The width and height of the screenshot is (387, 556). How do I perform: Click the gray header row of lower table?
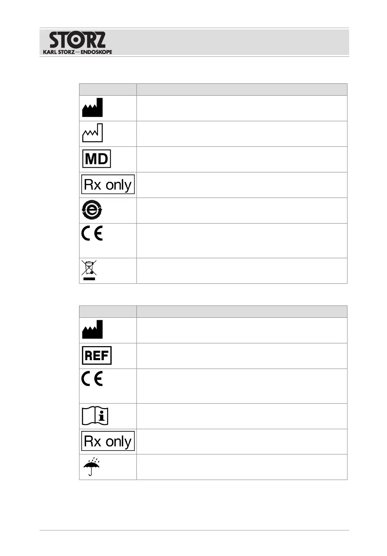coord(213,311)
